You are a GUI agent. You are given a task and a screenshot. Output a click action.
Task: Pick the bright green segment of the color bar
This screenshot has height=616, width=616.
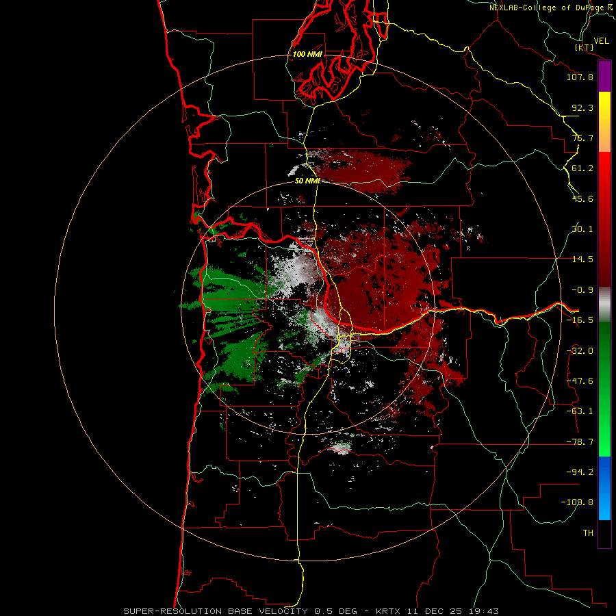pyautogui.click(x=604, y=389)
